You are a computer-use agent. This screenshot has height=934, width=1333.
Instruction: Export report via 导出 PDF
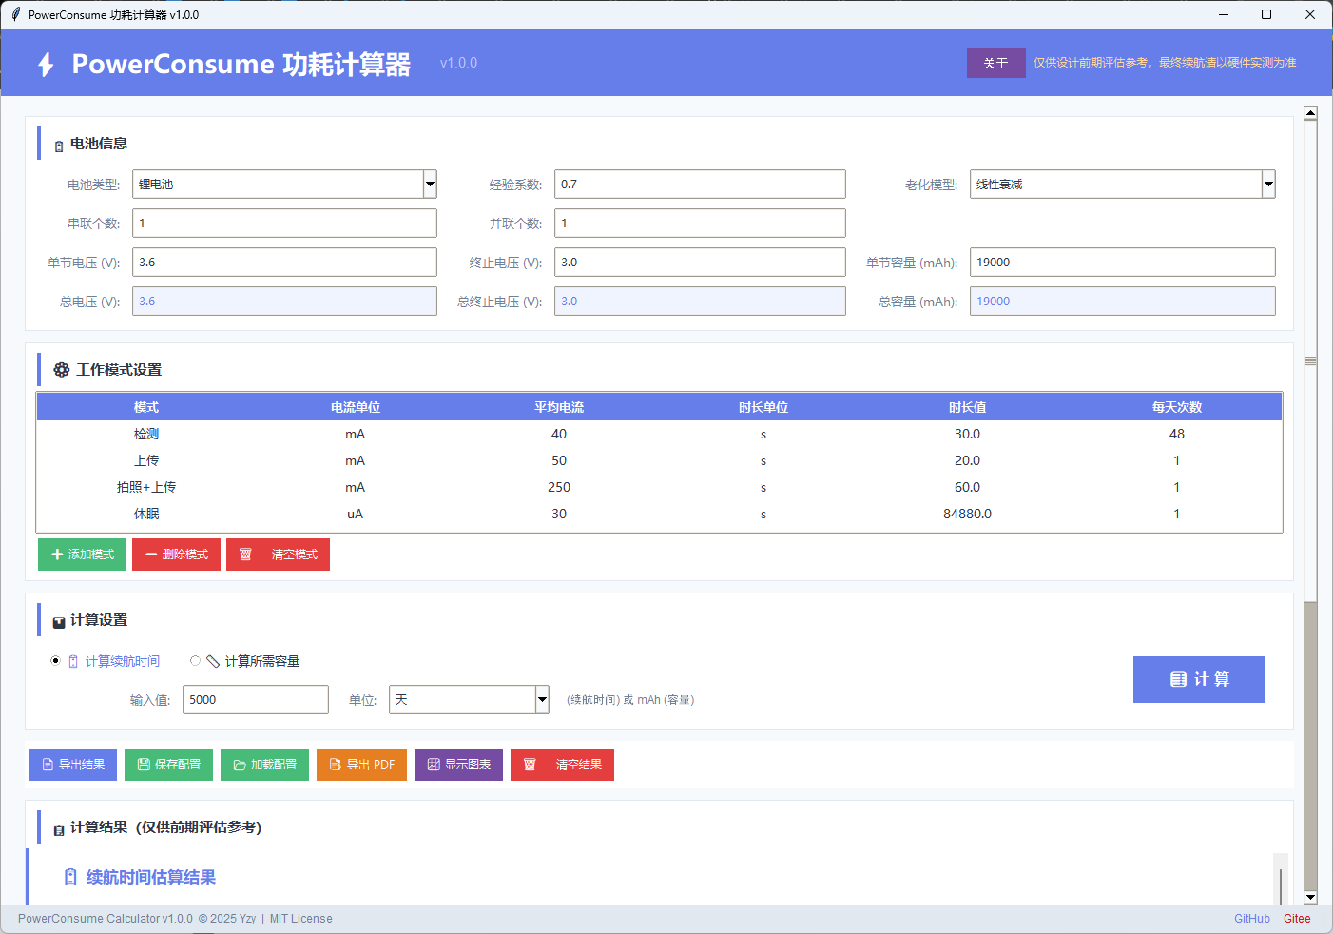362,765
